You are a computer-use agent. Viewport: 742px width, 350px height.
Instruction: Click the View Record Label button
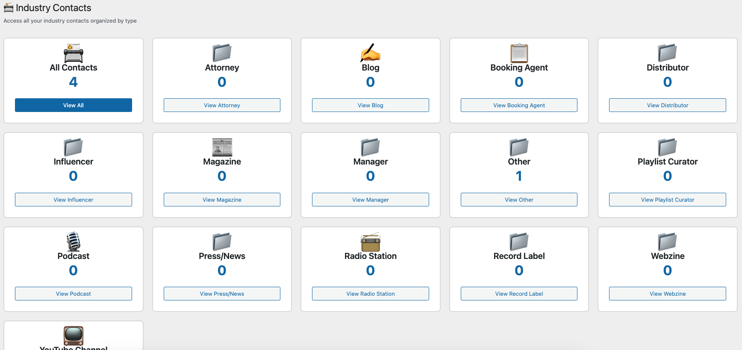519,294
